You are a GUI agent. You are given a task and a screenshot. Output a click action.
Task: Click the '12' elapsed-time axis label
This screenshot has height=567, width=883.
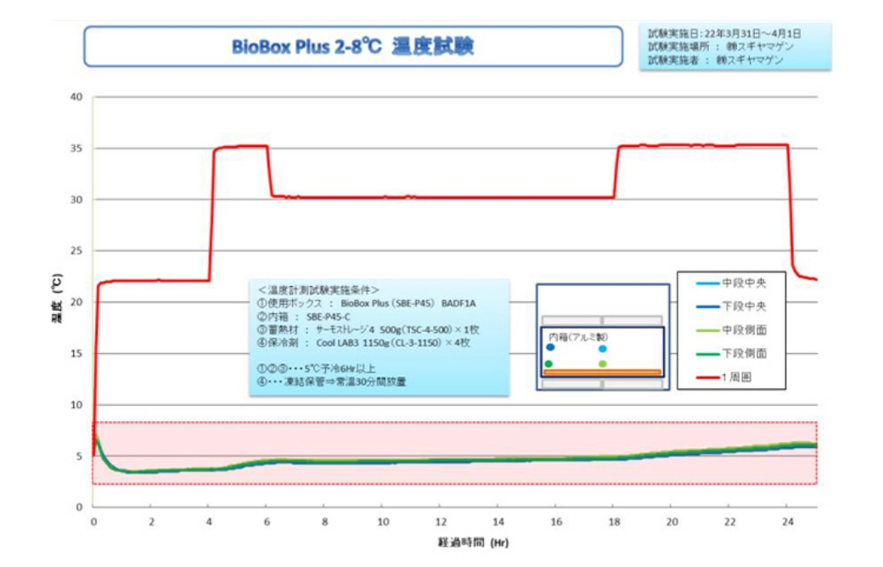[x=441, y=522]
